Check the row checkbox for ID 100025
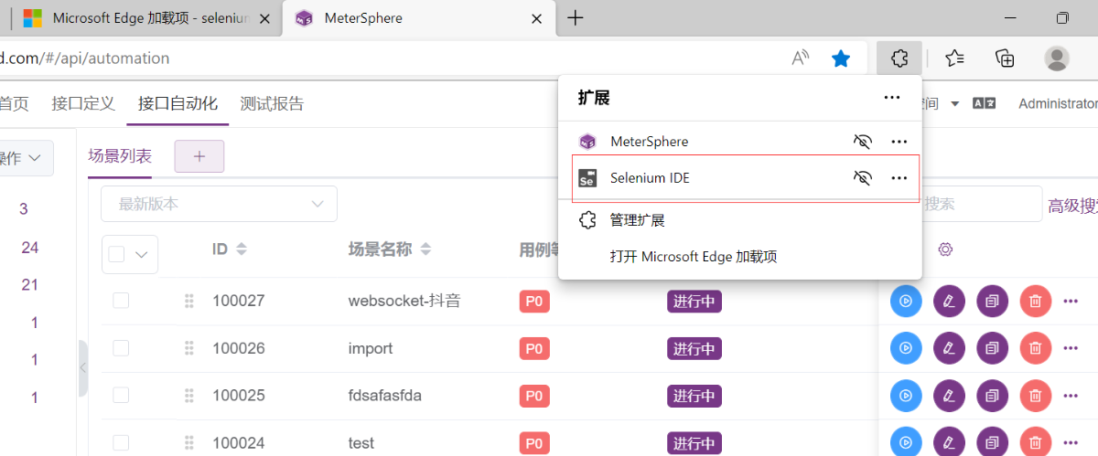This screenshot has height=456, width=1098. pos(121,396)
